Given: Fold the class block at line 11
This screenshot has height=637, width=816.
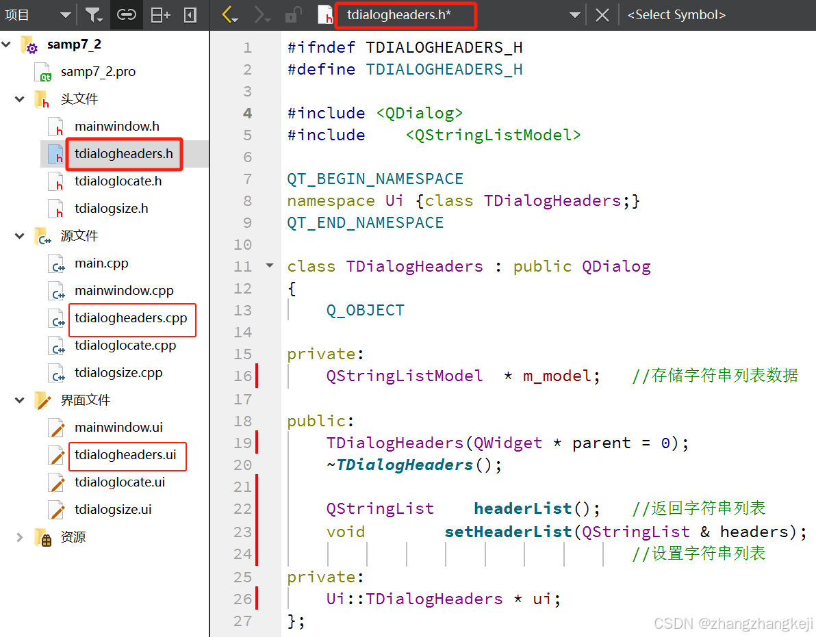Looking at the screenshot, I should click(x=270, y=265).
